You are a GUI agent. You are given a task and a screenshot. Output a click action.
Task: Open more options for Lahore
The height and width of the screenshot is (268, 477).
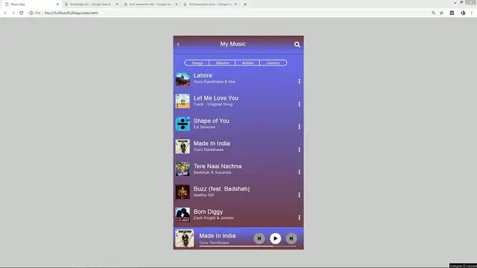(299, 81)
